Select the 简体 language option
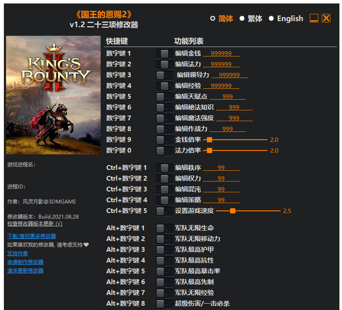This screenshot has width=342, height=310. click(222, 19)
